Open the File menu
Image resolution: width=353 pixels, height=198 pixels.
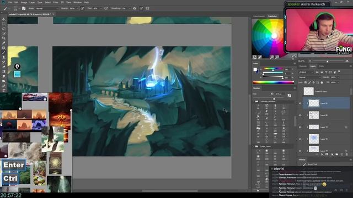click(10, 2)
